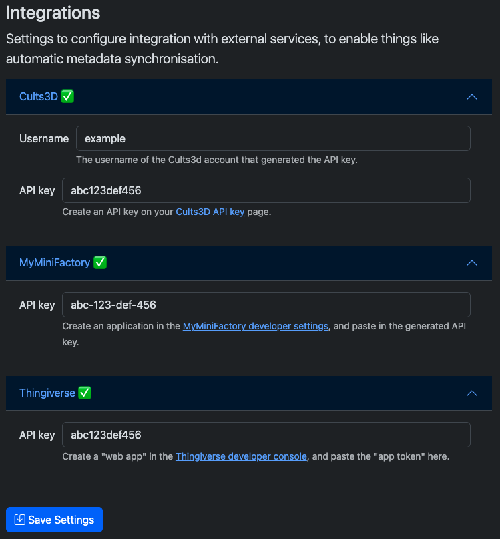The height and width of the screenshot is (539, 500).
Task: Focus the MyMiniFactory API key field
Action: tap(266, 305)
